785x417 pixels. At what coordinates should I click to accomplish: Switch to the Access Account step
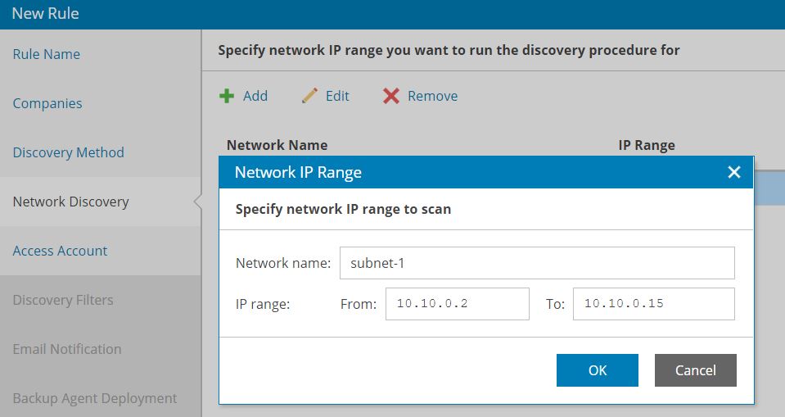pyautogui.click(x=60, y=251)
